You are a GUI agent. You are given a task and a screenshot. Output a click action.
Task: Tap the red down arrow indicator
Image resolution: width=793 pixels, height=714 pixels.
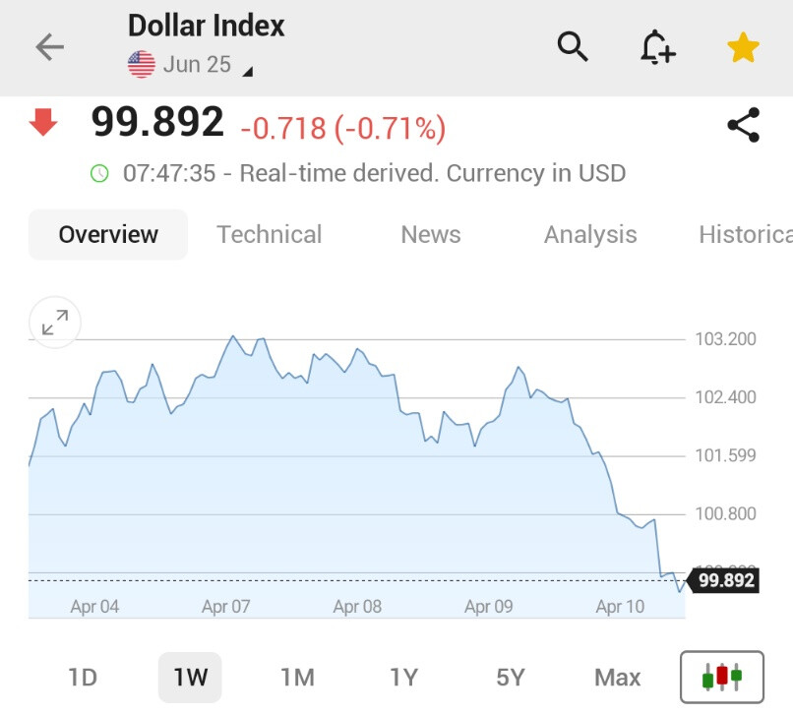coord(43,124)
